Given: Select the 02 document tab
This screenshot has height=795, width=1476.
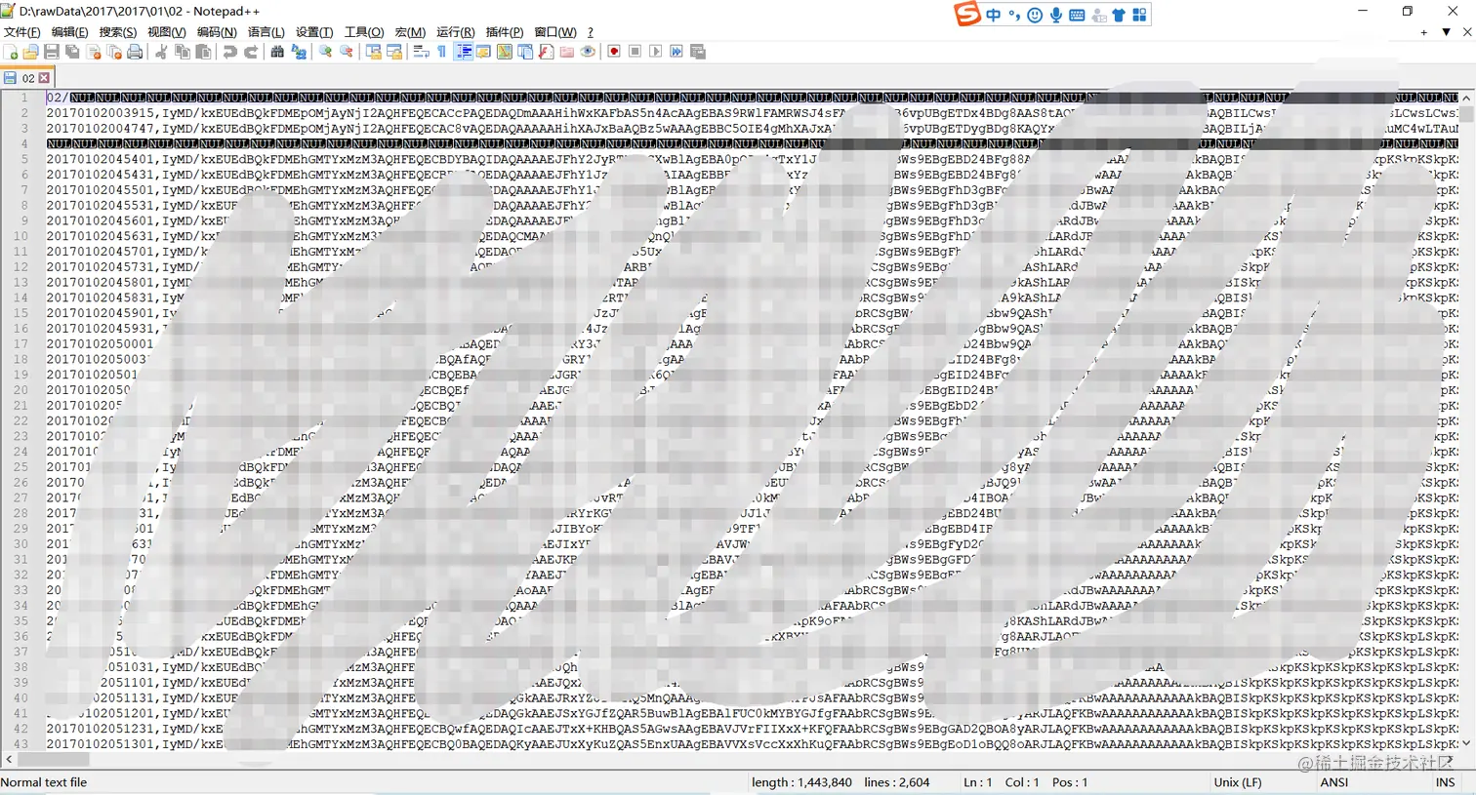Looking at the screenshot, I should 26,77.
